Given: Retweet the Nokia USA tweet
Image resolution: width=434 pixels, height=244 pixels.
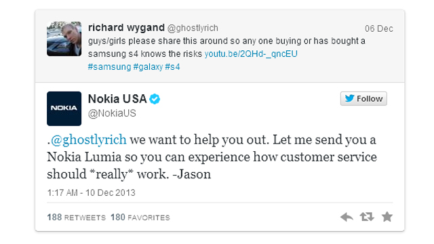Looking at the screenshot, I should 367,217.
